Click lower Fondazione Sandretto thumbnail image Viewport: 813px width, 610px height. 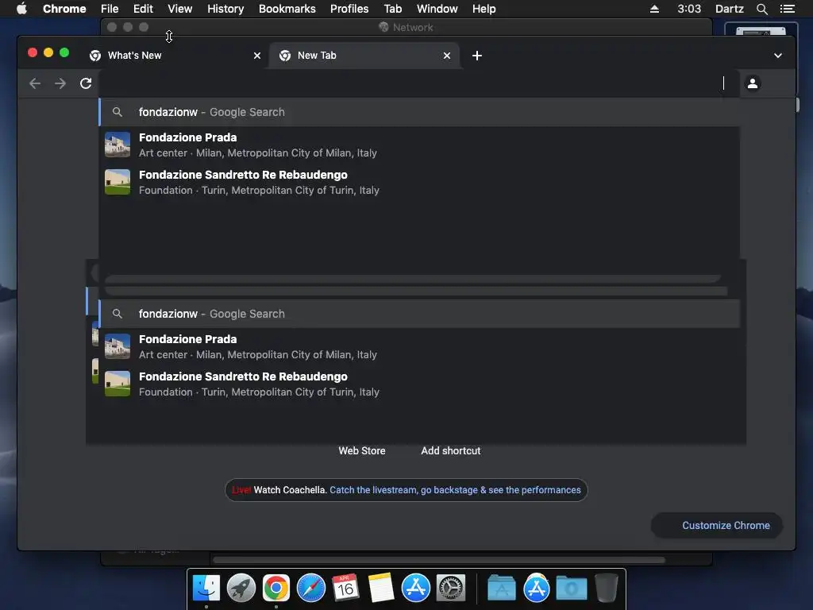point(118,384)
